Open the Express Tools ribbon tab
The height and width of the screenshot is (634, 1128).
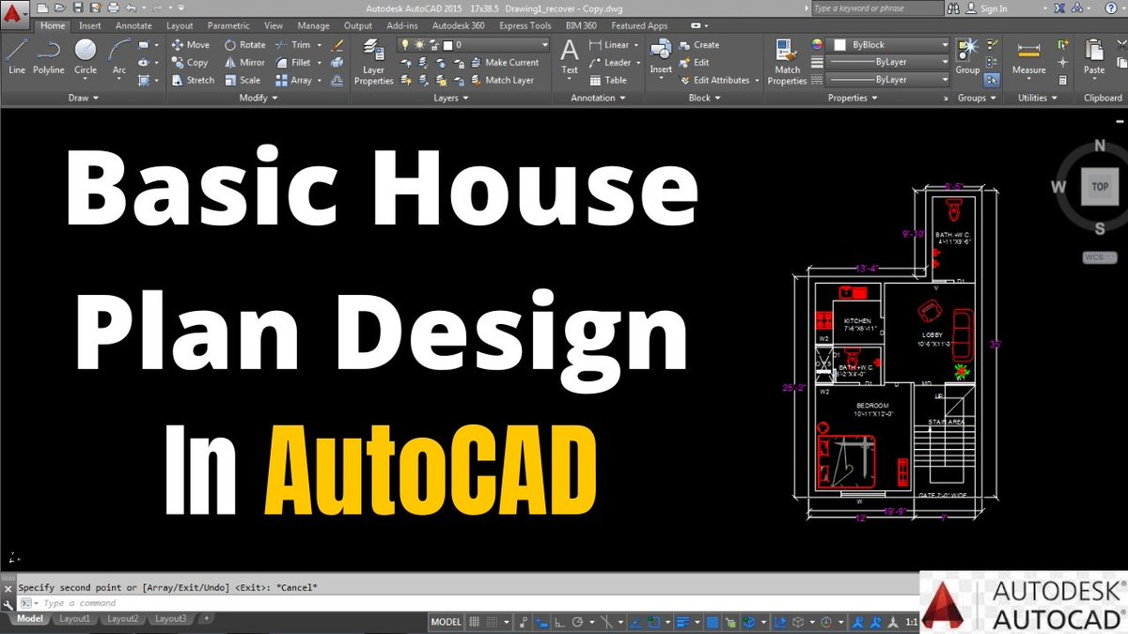pos(525,25)
